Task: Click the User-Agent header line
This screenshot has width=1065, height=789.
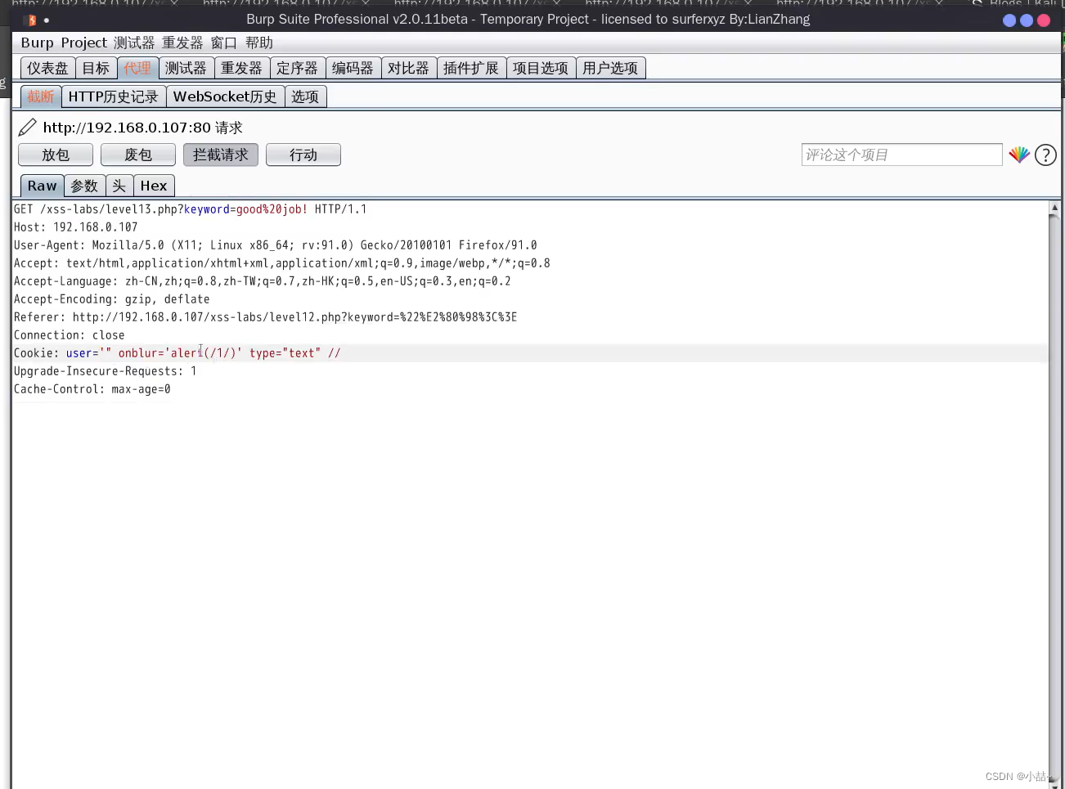Action: [276, 245]
